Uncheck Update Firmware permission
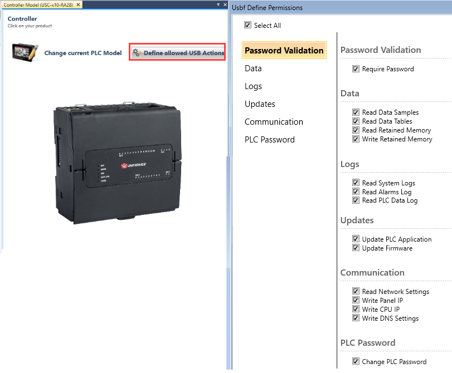Viewport: 452px width, 373px height. click(356, 248)
